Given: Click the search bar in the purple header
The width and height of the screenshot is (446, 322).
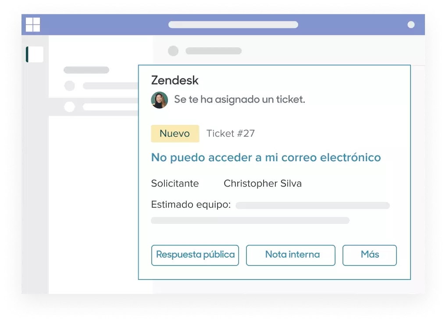Looking at the screenshot, I should pos(233,25).
